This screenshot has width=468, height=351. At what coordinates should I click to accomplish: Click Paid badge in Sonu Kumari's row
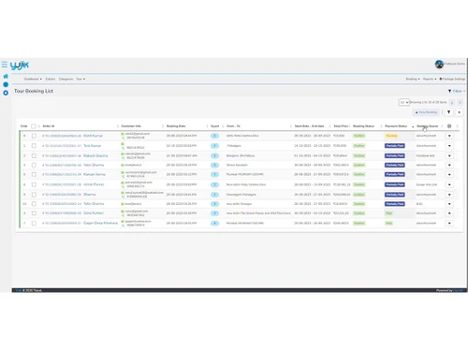point(388,213)
